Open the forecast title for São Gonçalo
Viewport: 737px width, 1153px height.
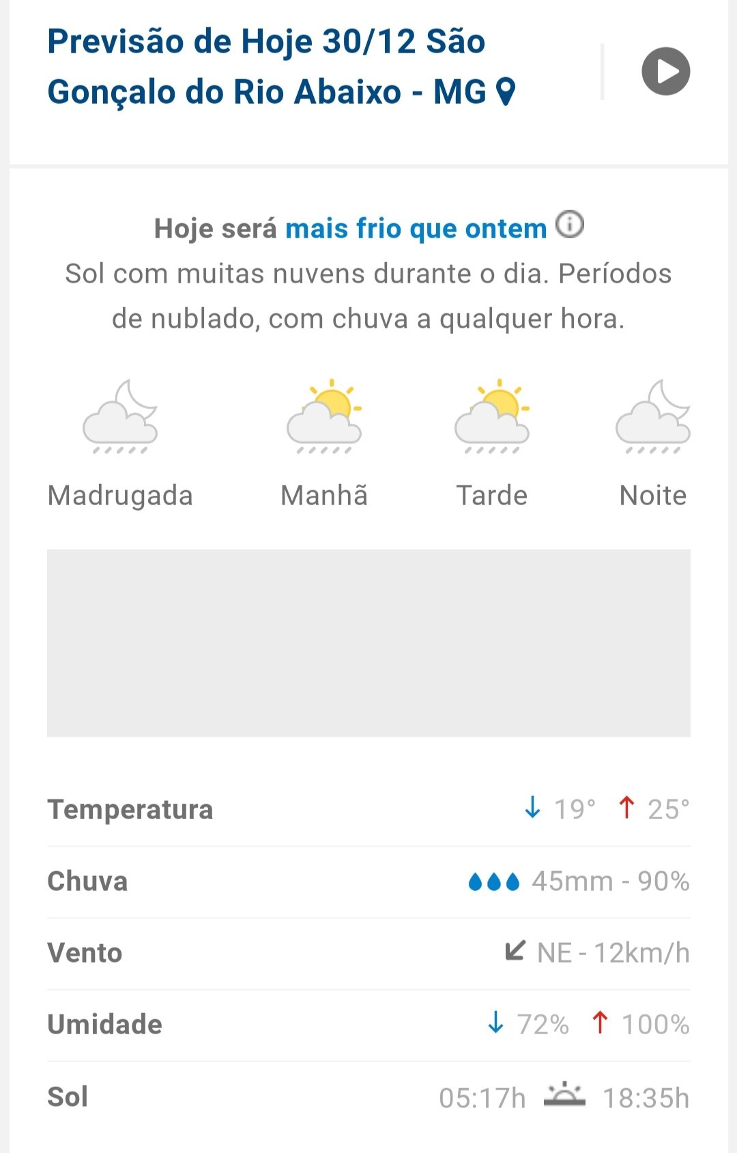tap(266, 67)
